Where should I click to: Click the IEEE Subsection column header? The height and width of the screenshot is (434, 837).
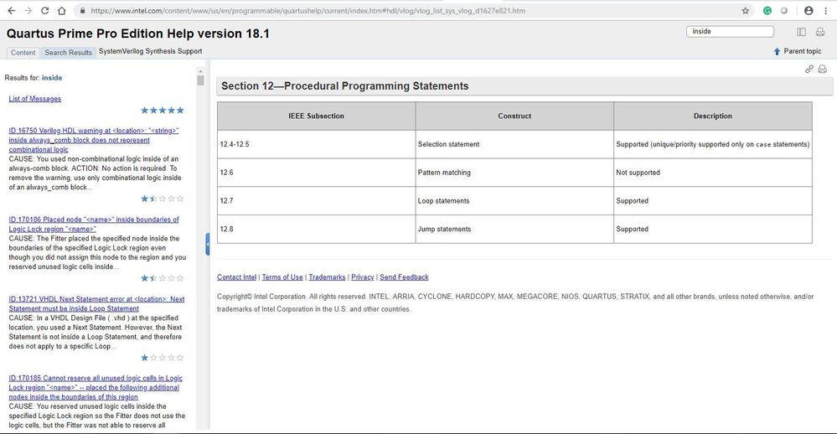pos(317,116)
